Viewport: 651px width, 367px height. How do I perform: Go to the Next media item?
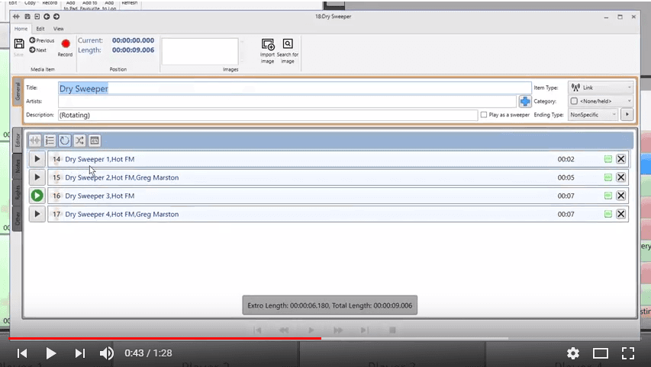pos(38,50)
